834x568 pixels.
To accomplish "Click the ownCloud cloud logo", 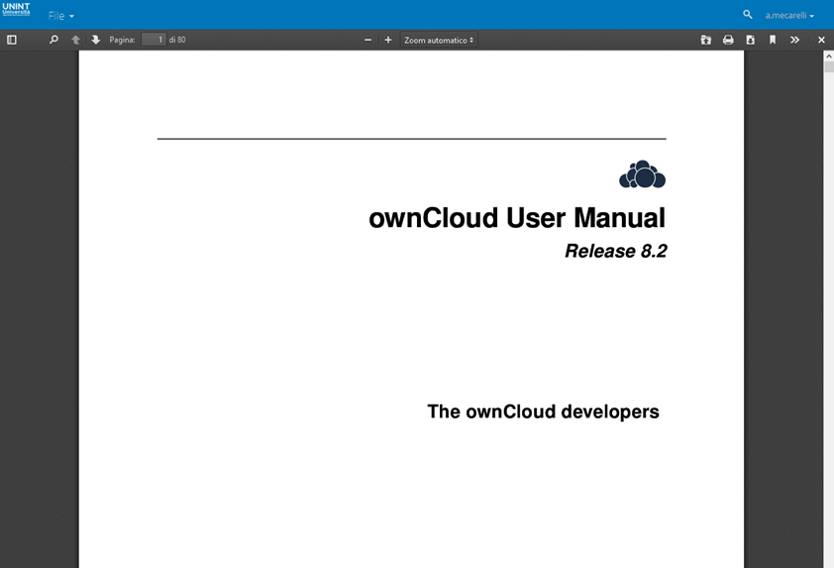I will tap(643, 174).
